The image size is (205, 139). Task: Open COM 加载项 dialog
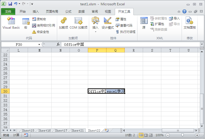[78, 23]
